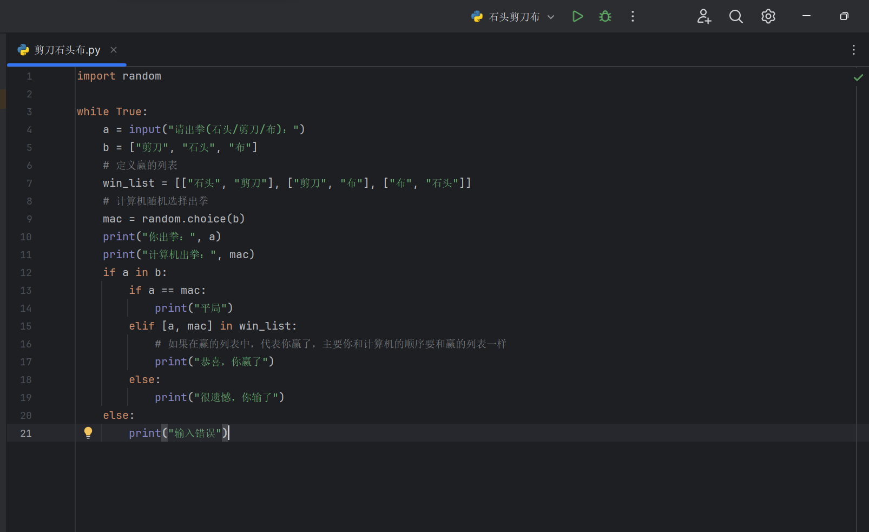Start debugging with the bug icon

click(605, 16)
